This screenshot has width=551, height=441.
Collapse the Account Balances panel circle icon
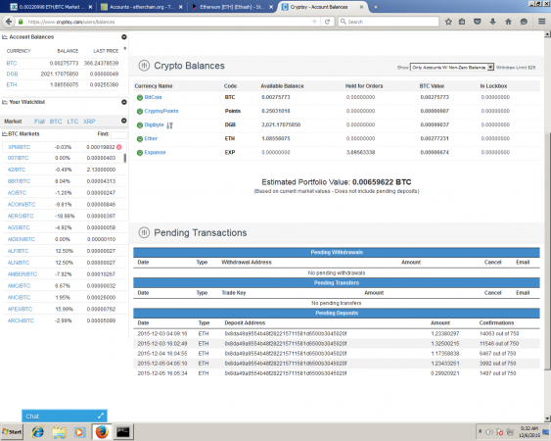124,37
